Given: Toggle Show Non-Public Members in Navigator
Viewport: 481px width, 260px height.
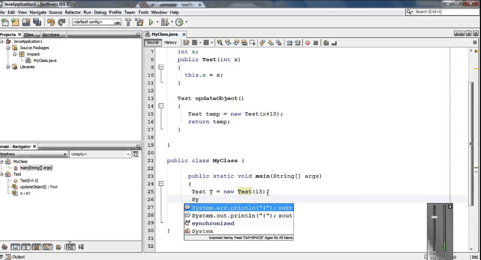Looking at the screenshot, I should (36, 247).
